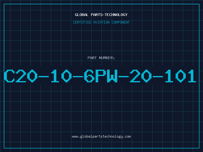Viewport: 203px width, 152px height.
Task: Select the CERTIFIED AVIATION COMPONENT subtitle
Action: coord(101,22)
